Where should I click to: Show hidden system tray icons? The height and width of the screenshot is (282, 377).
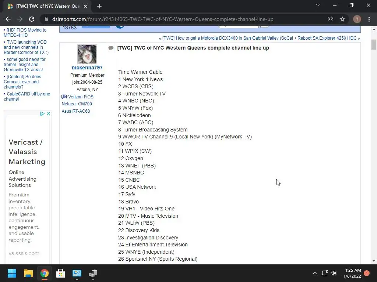[314, 273]
